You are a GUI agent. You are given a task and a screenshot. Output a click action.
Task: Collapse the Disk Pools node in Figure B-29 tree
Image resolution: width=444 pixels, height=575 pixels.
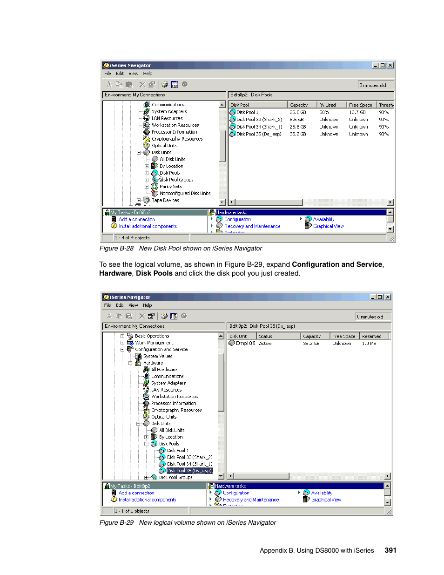pos(146,444)
